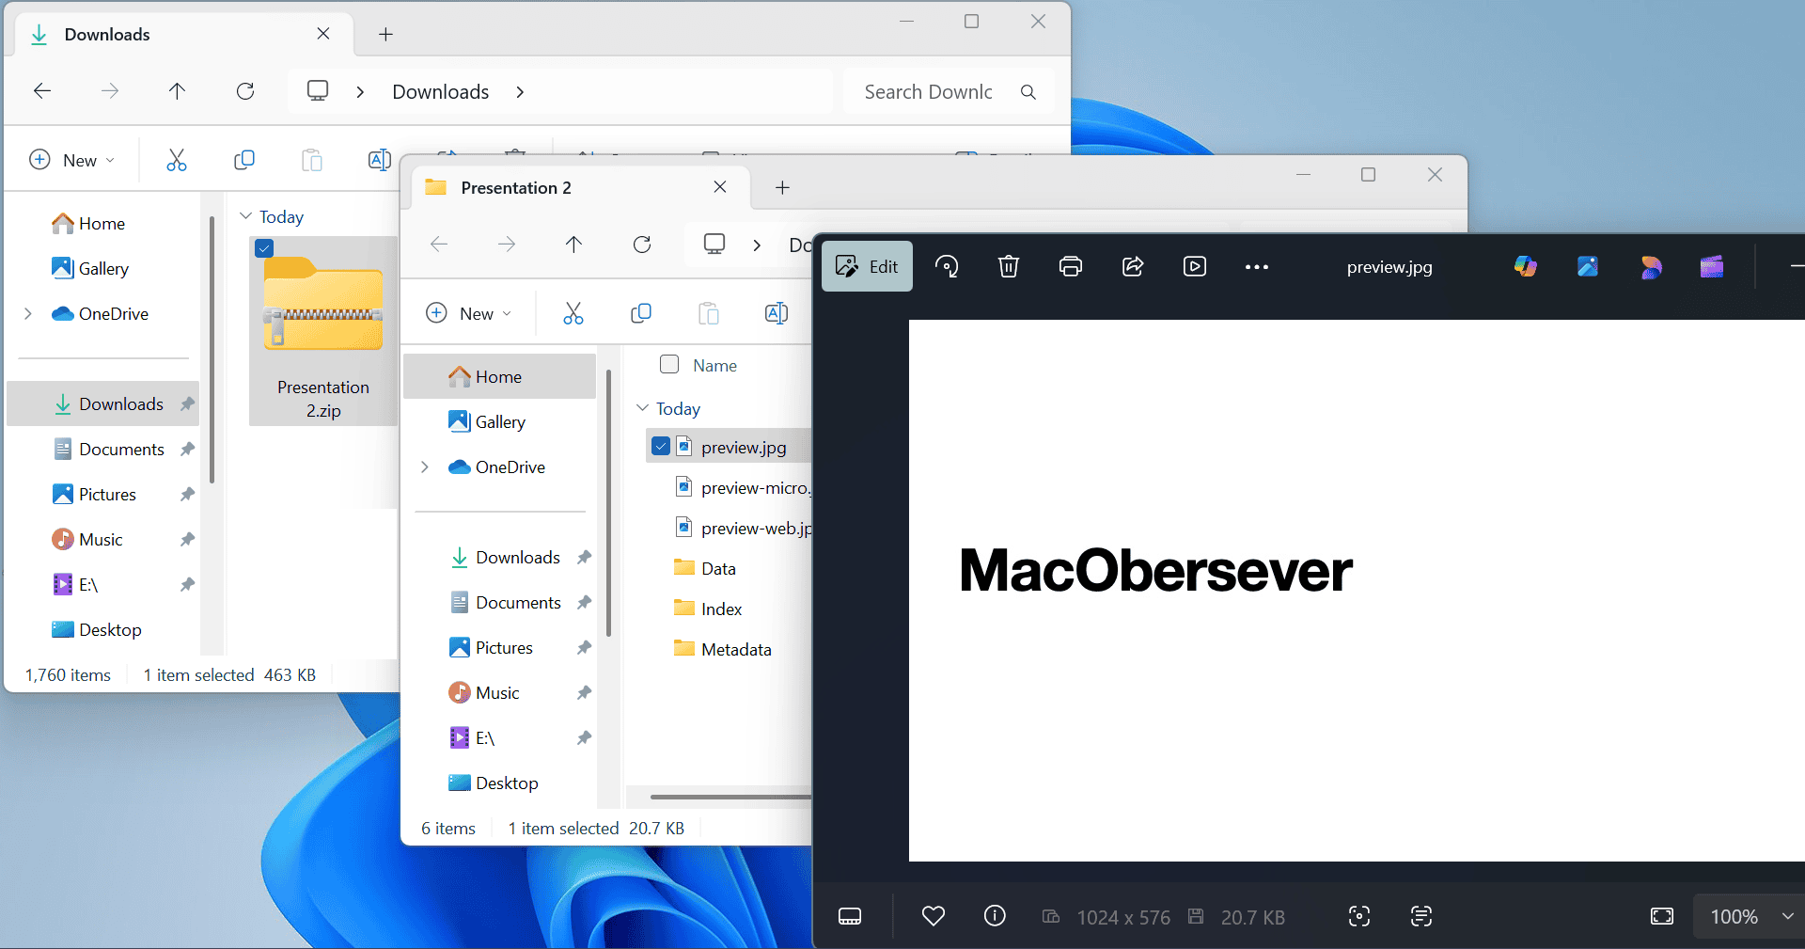Run visual search on the image

(x=1358, y=917)
